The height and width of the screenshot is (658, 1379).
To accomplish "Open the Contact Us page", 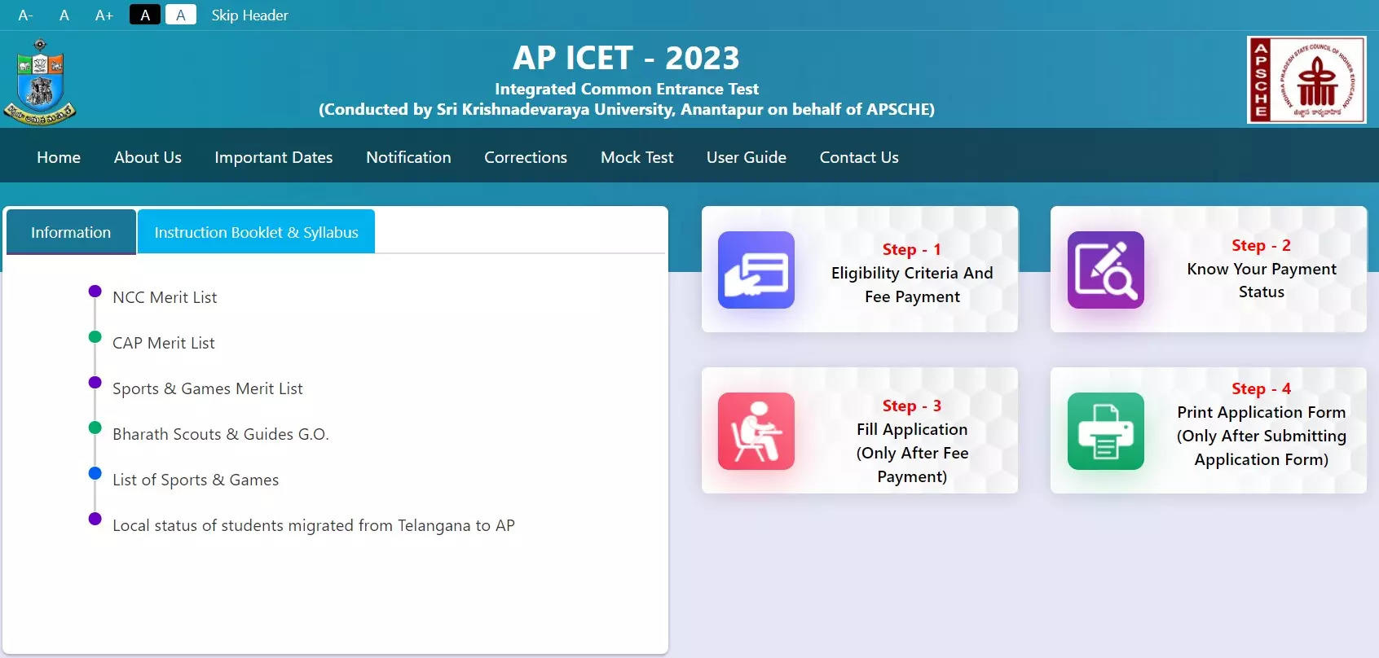I will pos(859,157).
